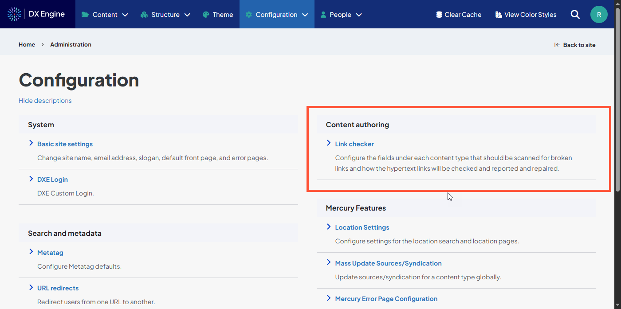Open the URL redirects link

tap(58, 288)
